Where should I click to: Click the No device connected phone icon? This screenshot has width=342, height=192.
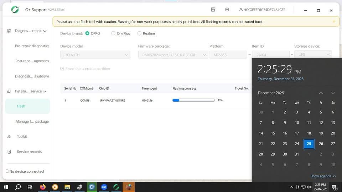(x=7, y=171)
